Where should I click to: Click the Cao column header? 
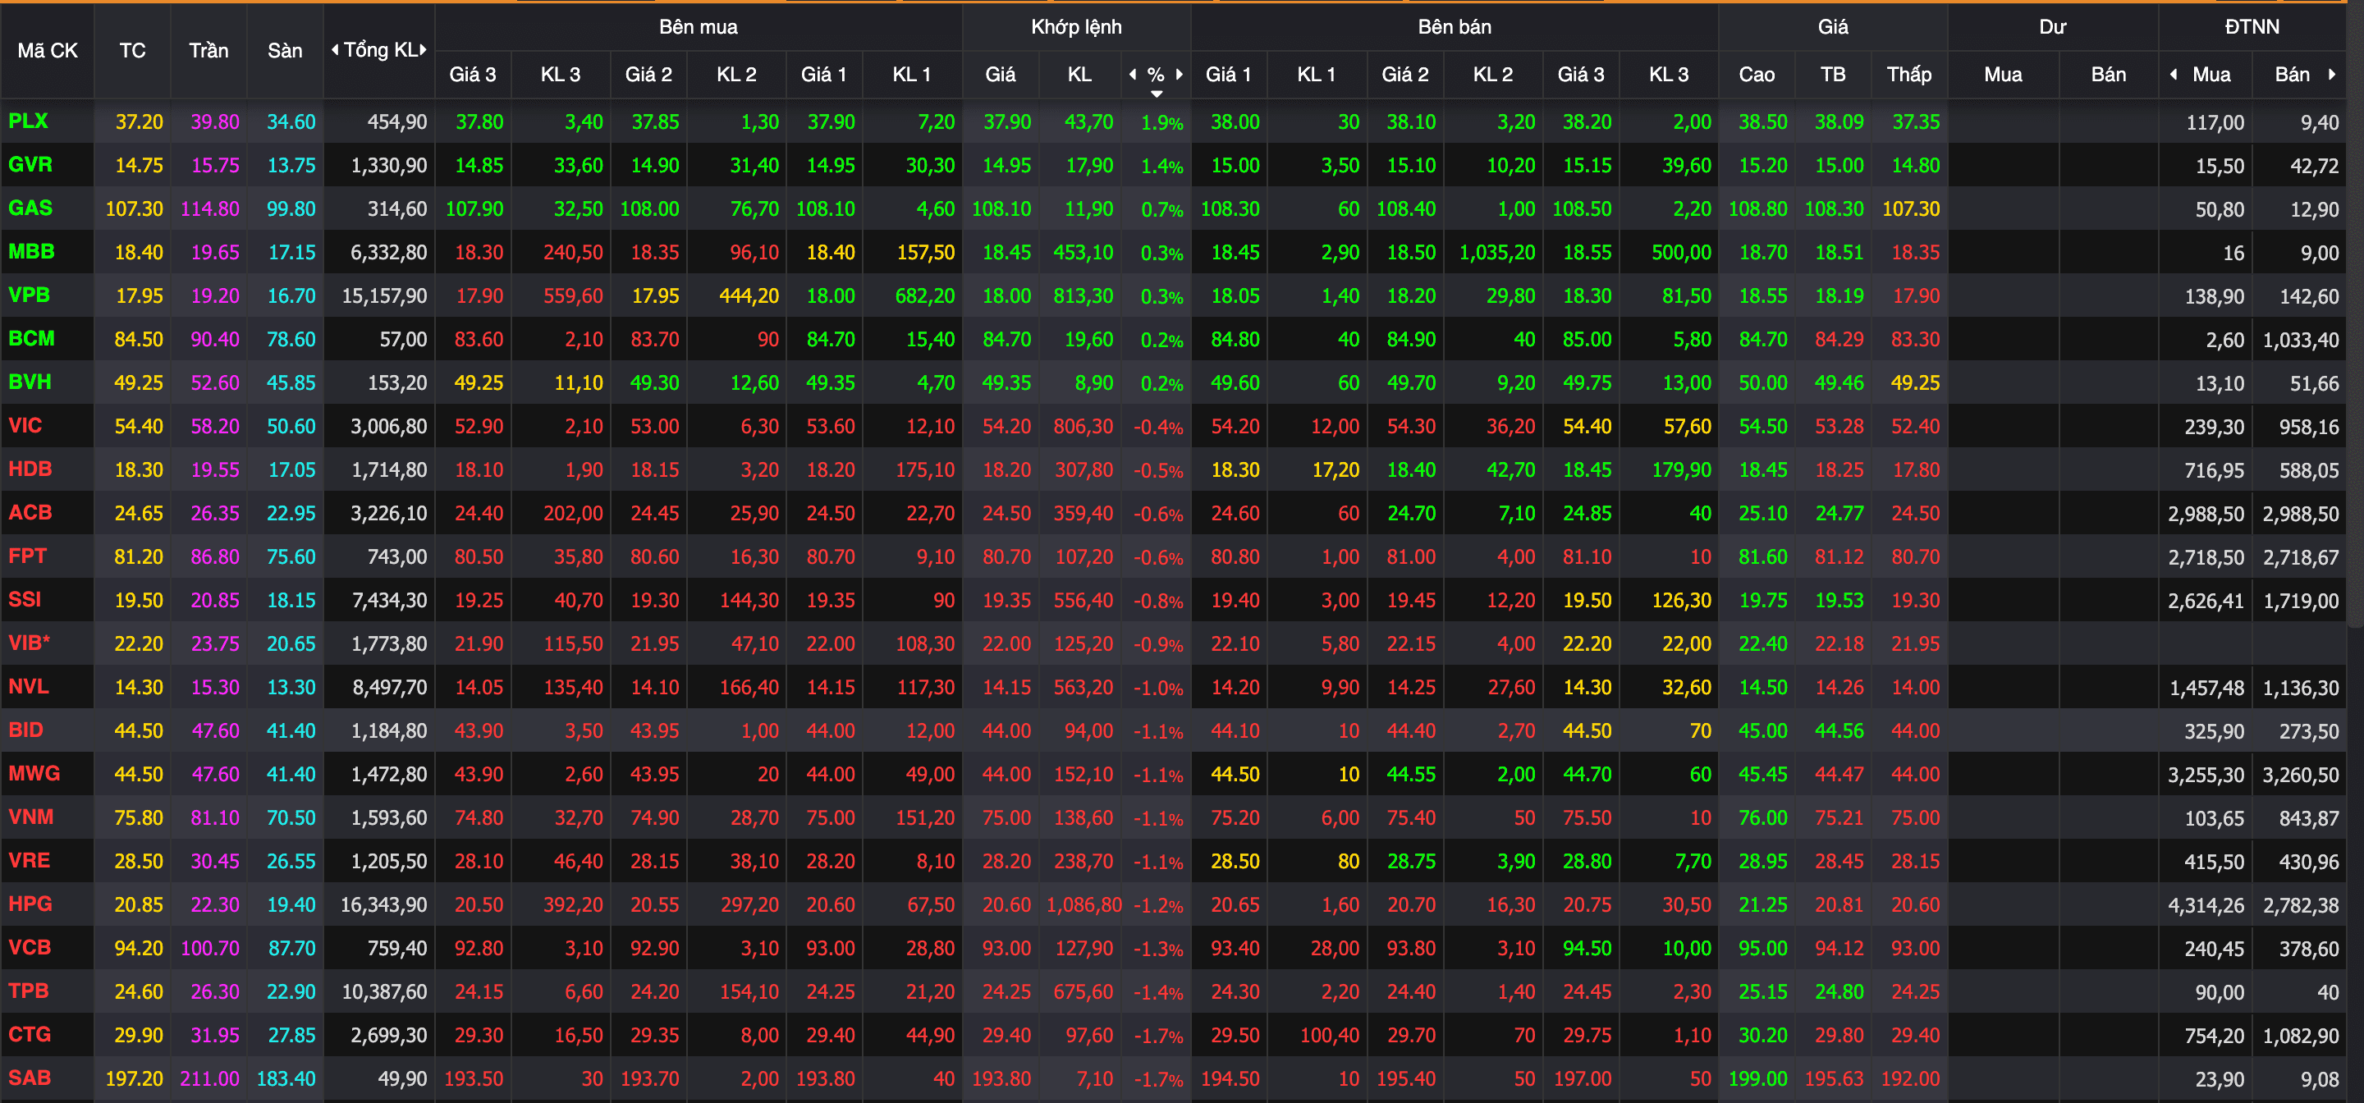pyautogui.click(x=1757, y=75)
